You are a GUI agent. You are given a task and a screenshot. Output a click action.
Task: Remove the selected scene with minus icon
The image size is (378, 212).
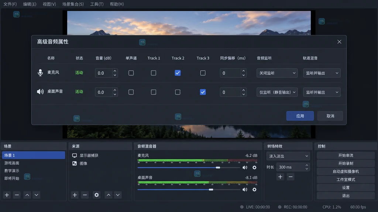tap(17, 195)
